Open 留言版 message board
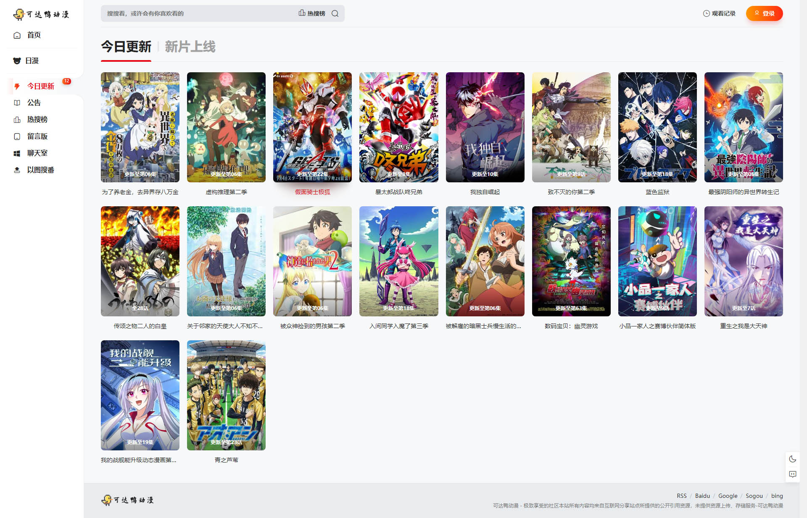Viewport: 807px width, 518px height. pos(37,137)
